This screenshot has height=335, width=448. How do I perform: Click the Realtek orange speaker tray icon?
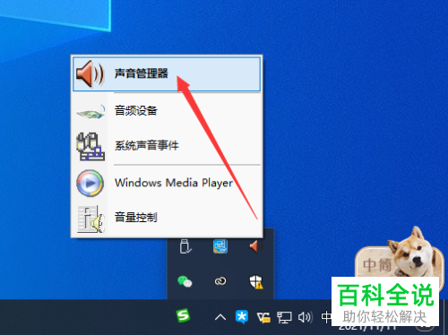point(256,246)
